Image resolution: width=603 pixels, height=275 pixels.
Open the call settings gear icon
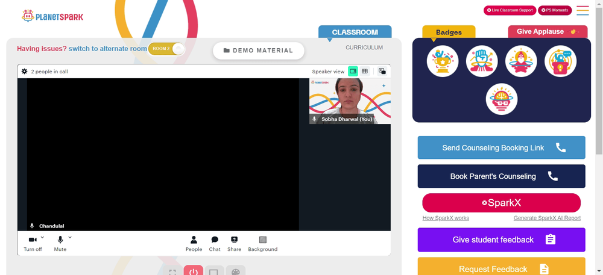[24, 72]
